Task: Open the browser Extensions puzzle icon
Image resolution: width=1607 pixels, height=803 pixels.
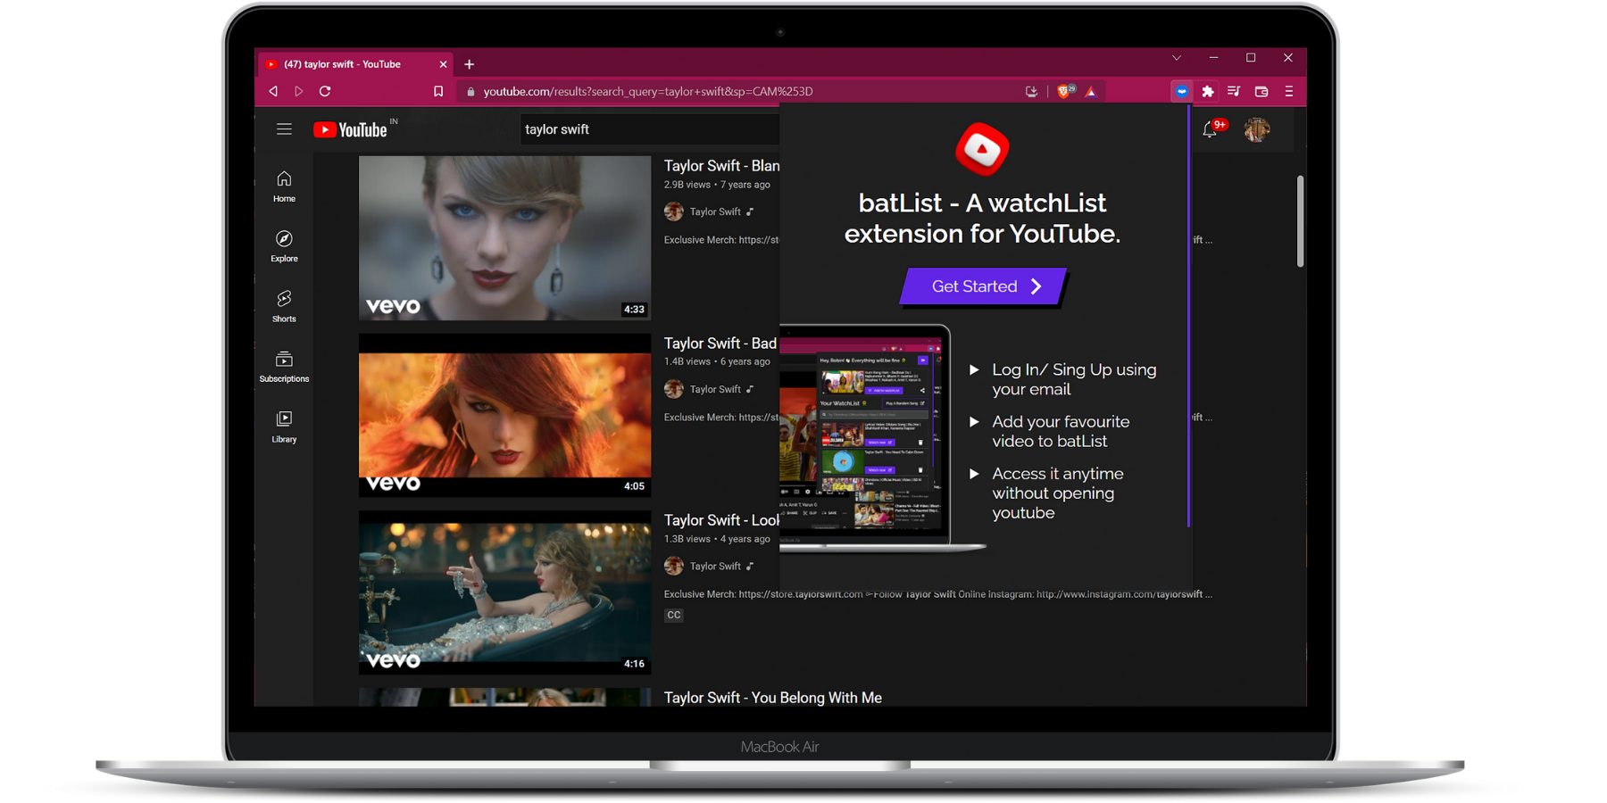Action: pos(1208,91)
